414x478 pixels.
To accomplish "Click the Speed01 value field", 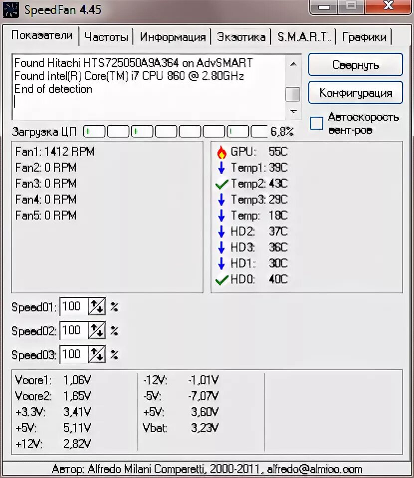I will tap(74, 306).
